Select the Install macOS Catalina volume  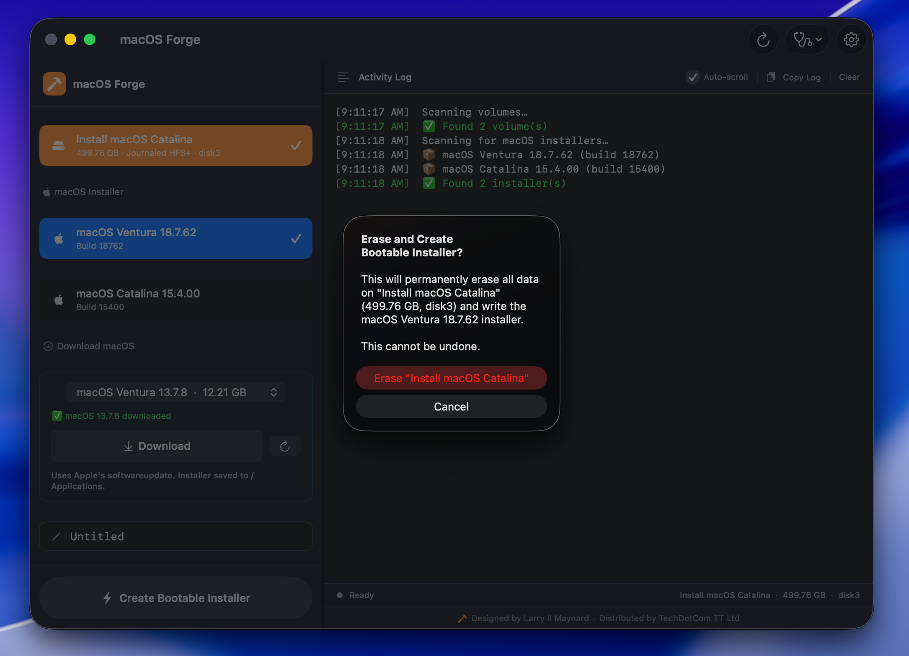coord(176,145)
